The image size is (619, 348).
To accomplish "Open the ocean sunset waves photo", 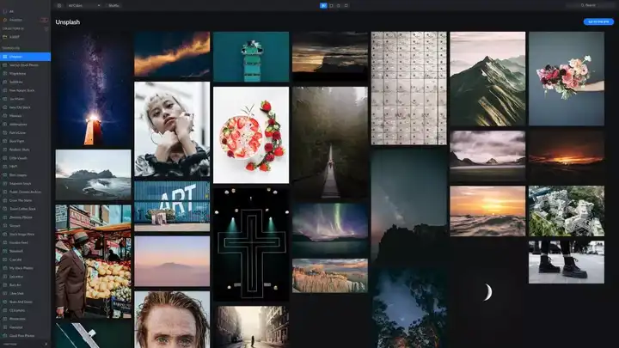I will (488, 211).
